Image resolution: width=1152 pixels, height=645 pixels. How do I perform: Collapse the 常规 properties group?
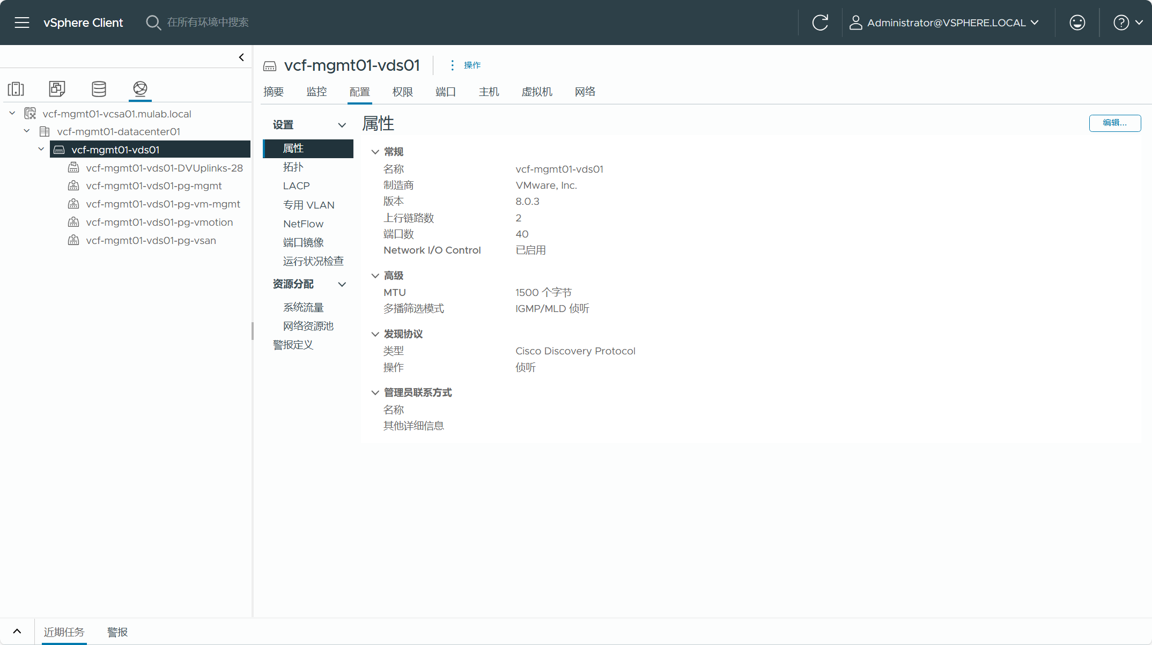pyautogui.click(x=375, y=152)
